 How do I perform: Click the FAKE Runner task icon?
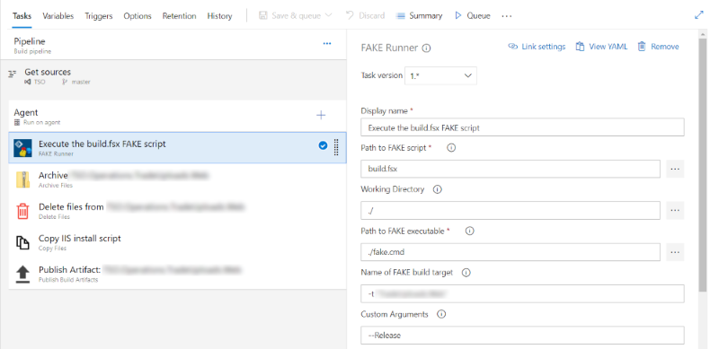pyautogui.click(x=23, y=148)
